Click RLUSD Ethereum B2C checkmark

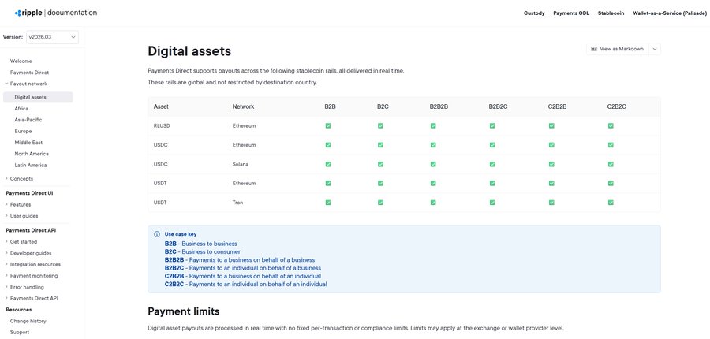[380, 126]
